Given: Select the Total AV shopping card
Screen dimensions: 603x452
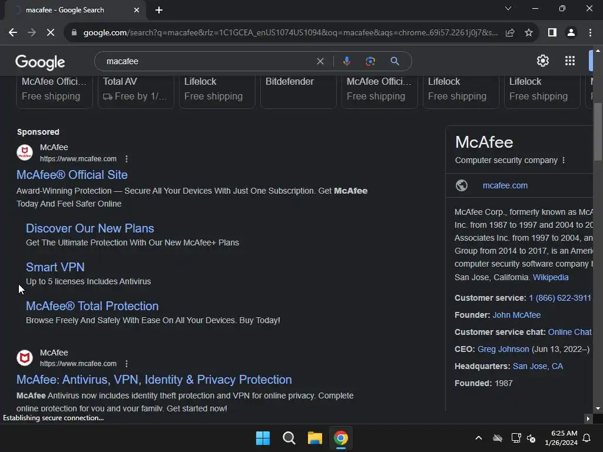Looking at the screenshot, I should click(136, 92).
